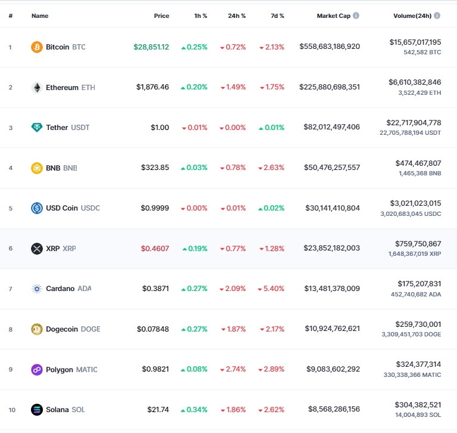The width and height of the screenshot is (457, 433).
Task: Sort by rank # column header
Action: (x=11, y=16)
